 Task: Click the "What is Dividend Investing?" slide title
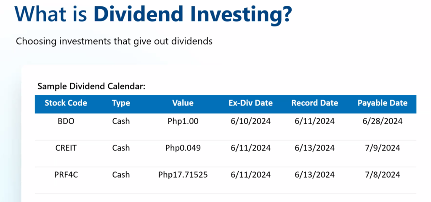(153, 15)
